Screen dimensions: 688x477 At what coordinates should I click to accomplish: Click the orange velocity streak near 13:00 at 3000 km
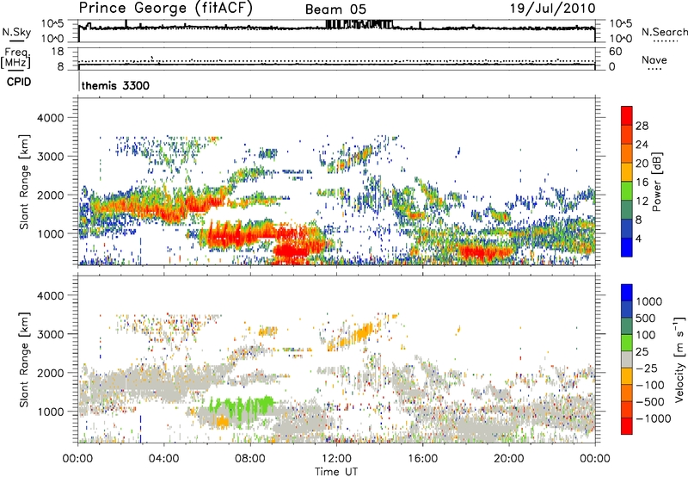[363, 331]
